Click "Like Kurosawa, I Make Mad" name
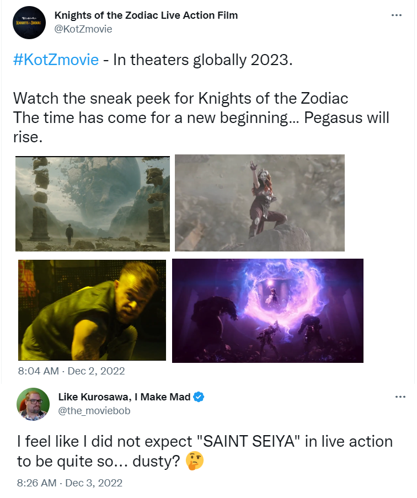The height and width of the screenshot is (498, 417). [124, 397]
